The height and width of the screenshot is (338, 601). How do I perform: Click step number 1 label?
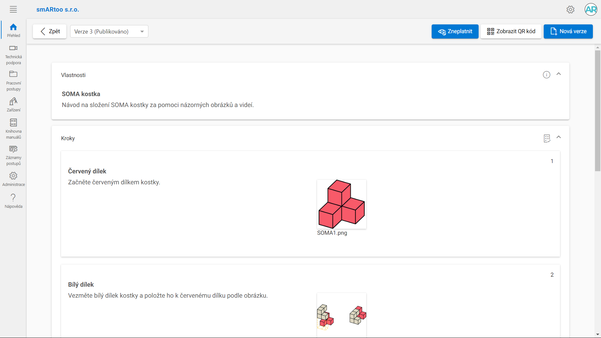click(x=552, y=161)
